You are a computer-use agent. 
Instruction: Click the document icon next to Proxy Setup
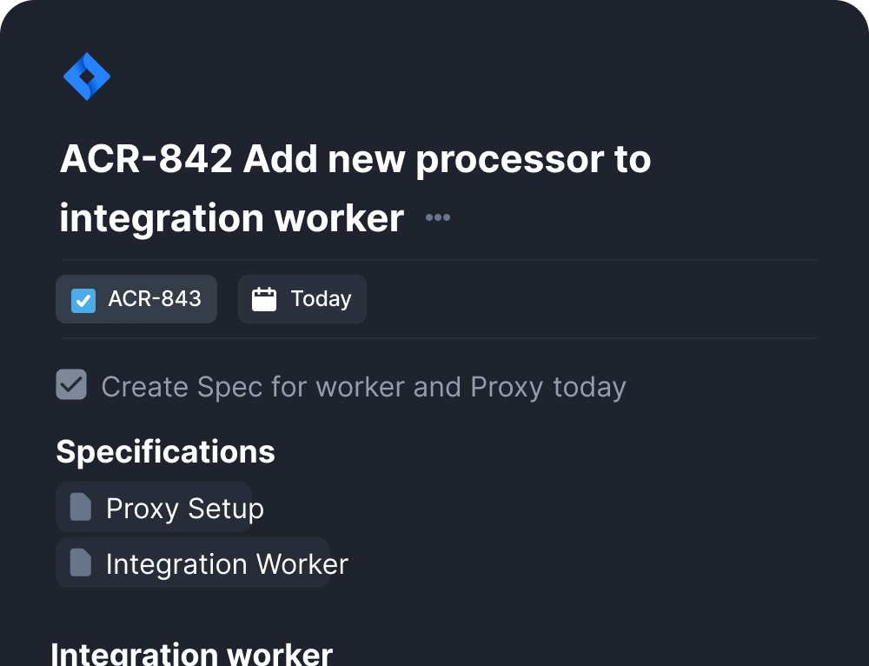pos(81,507)
